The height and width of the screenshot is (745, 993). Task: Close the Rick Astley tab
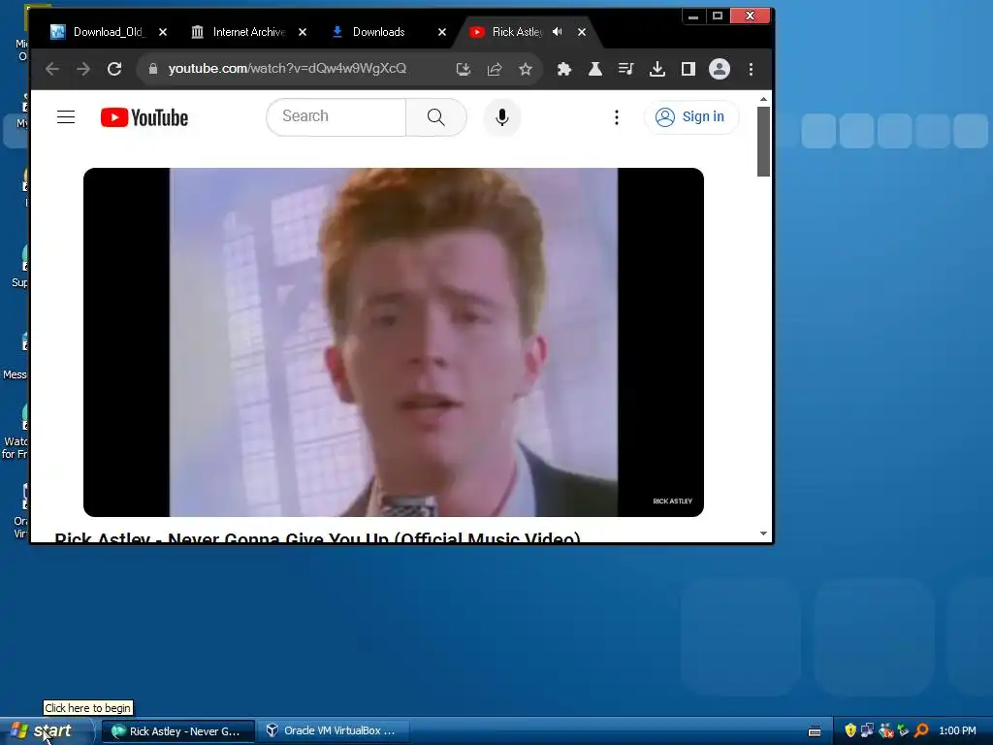coord(582,32)
